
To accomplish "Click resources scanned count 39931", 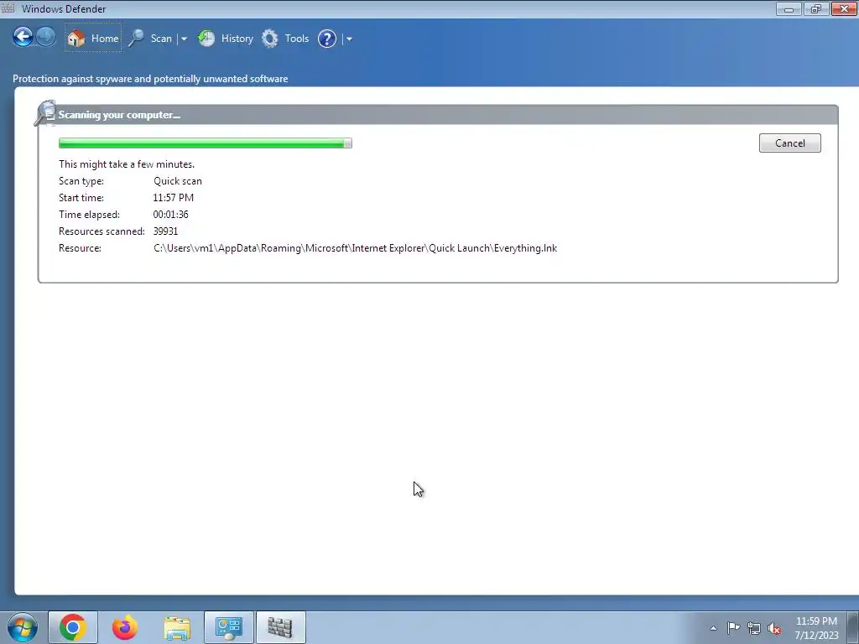I will [x=165, y=231].
